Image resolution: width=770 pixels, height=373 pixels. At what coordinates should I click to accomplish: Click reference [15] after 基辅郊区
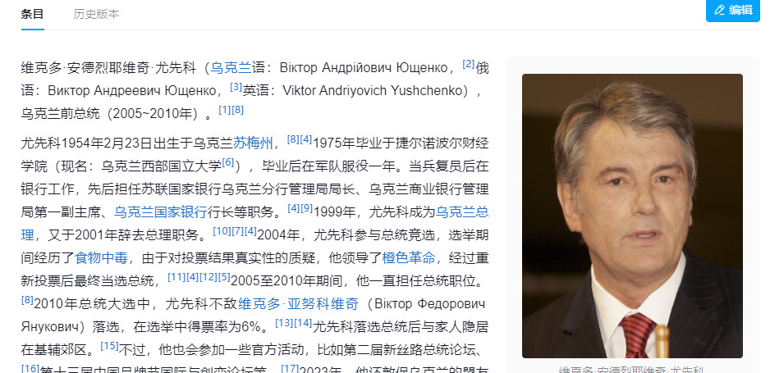109,346
